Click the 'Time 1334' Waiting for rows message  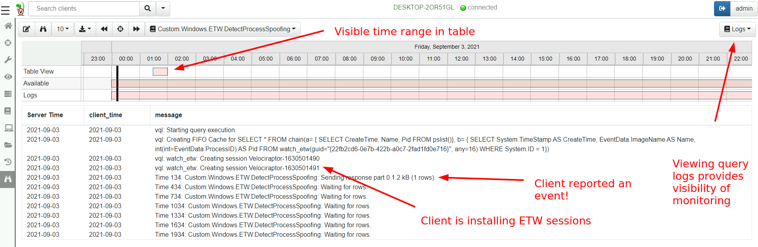tap(263, 215)
